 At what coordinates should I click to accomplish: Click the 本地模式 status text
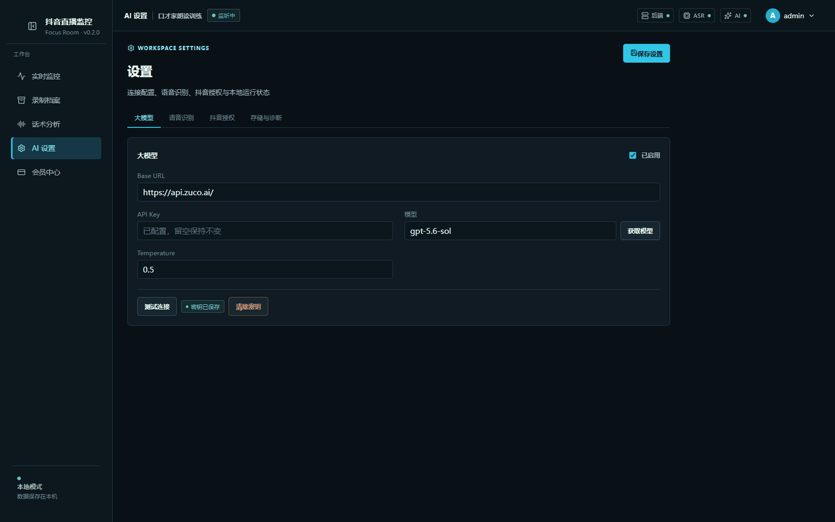(x=30, y=487)
